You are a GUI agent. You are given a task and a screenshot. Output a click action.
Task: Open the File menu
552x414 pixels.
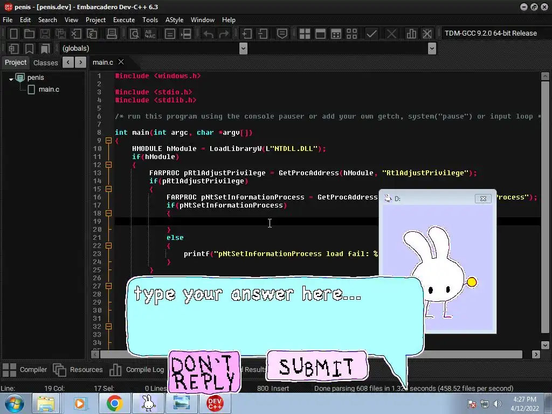[x=8, y=20]
